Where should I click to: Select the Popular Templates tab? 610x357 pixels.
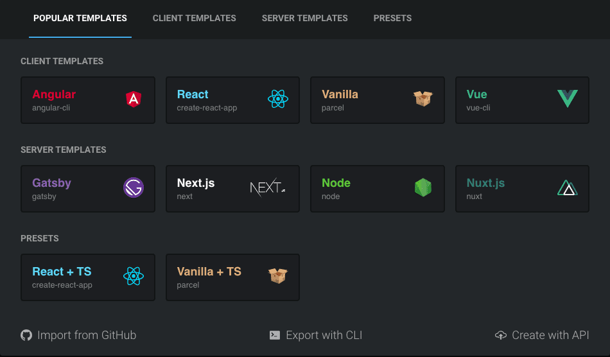coord(80,18)
